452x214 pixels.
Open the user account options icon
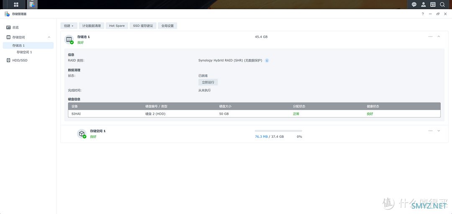pyautogui.click(x=423, y=4)
